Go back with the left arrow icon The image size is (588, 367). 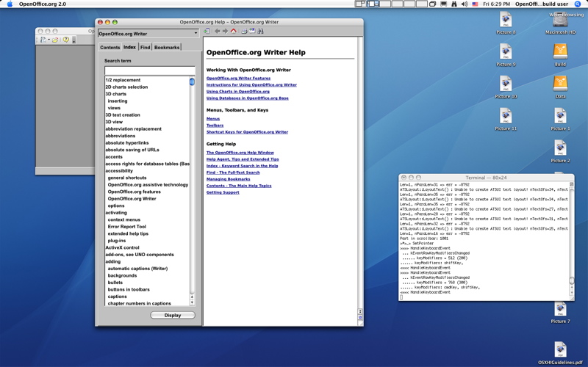click(217, 31)
